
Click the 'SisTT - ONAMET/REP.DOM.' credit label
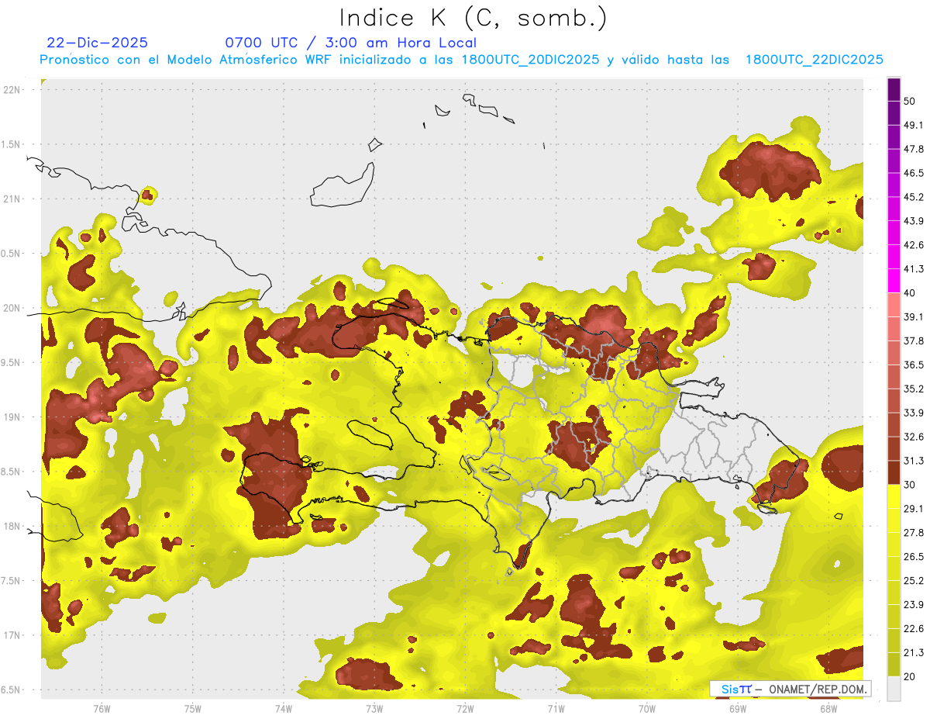coord(790,689)
